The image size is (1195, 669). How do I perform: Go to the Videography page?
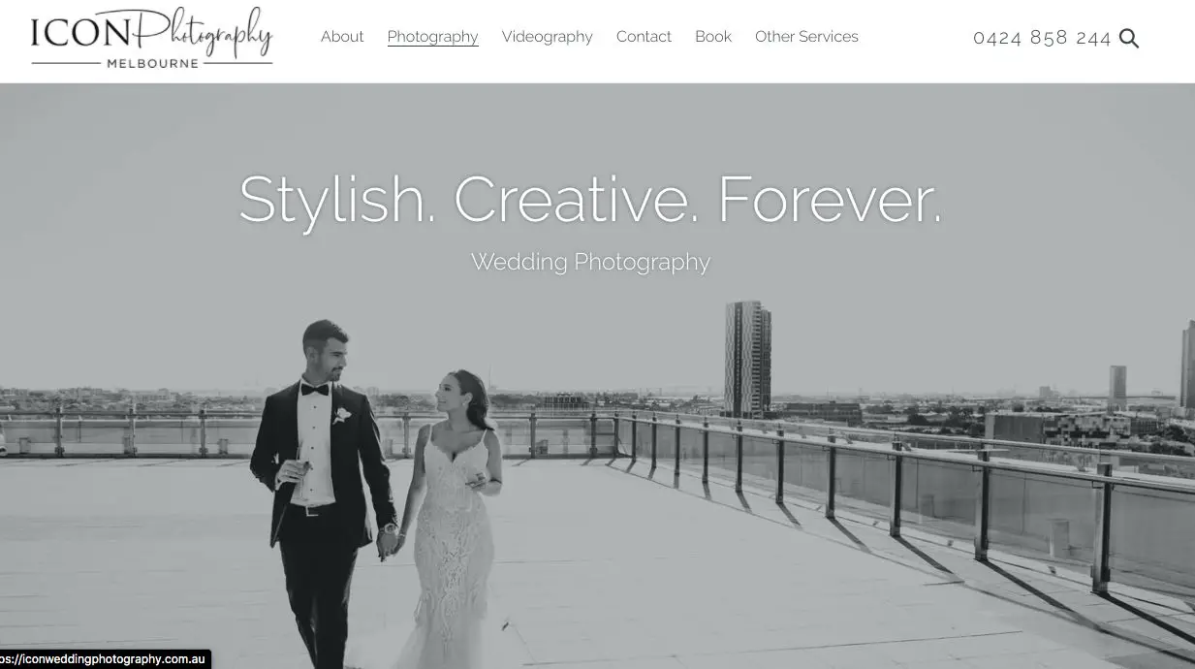pos(547,37)
